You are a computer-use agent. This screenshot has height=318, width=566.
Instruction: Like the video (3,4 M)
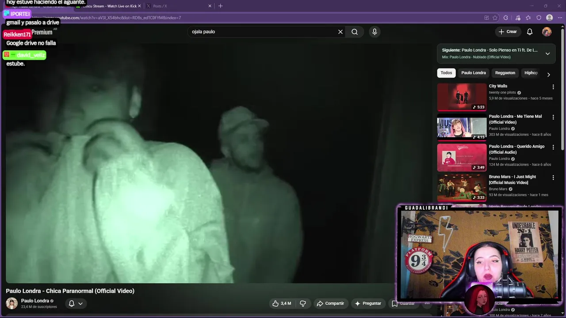282,303
